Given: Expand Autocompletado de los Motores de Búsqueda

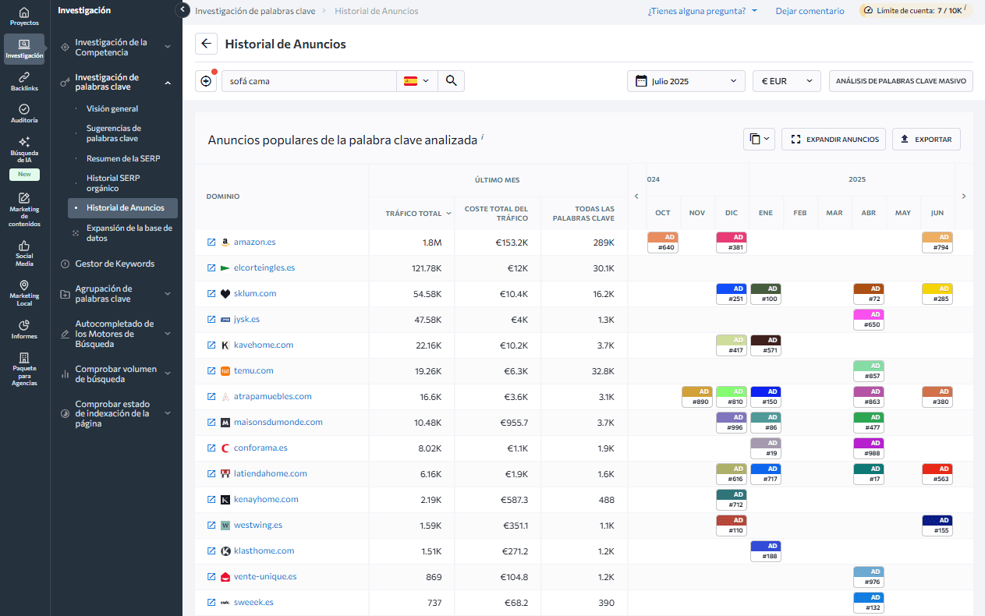Looking at the screenshot, I should point(168,334).
